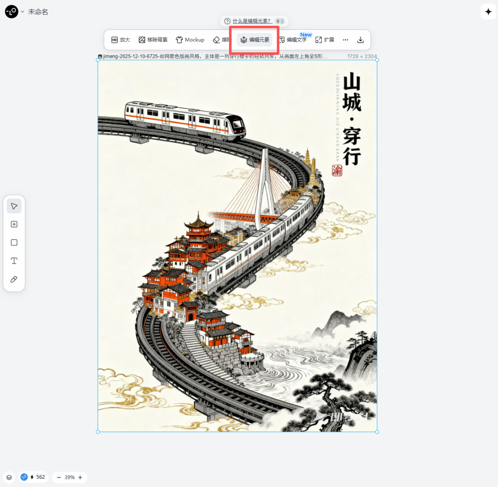Click the image file name label
The width and height of the screenshot is (498, 487).
coord(213,56)
